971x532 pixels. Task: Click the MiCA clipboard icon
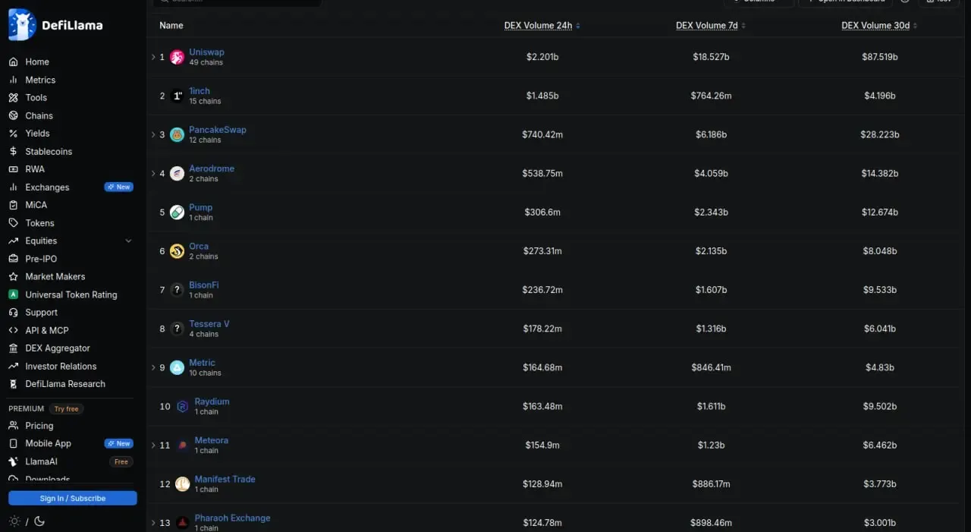pos(13,205)
